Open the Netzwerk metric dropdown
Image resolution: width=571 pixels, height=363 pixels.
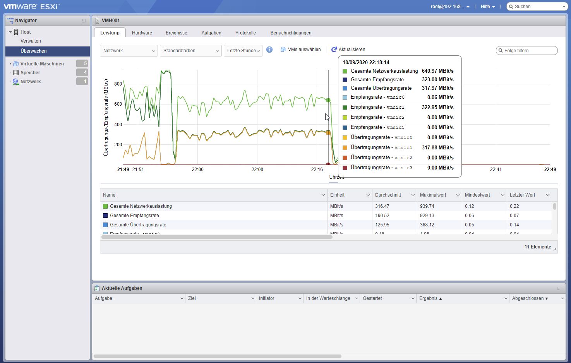click(x=129, y=51)
